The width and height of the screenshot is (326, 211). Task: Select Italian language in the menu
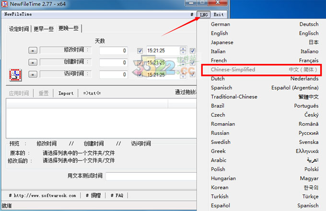pos(265,52)
